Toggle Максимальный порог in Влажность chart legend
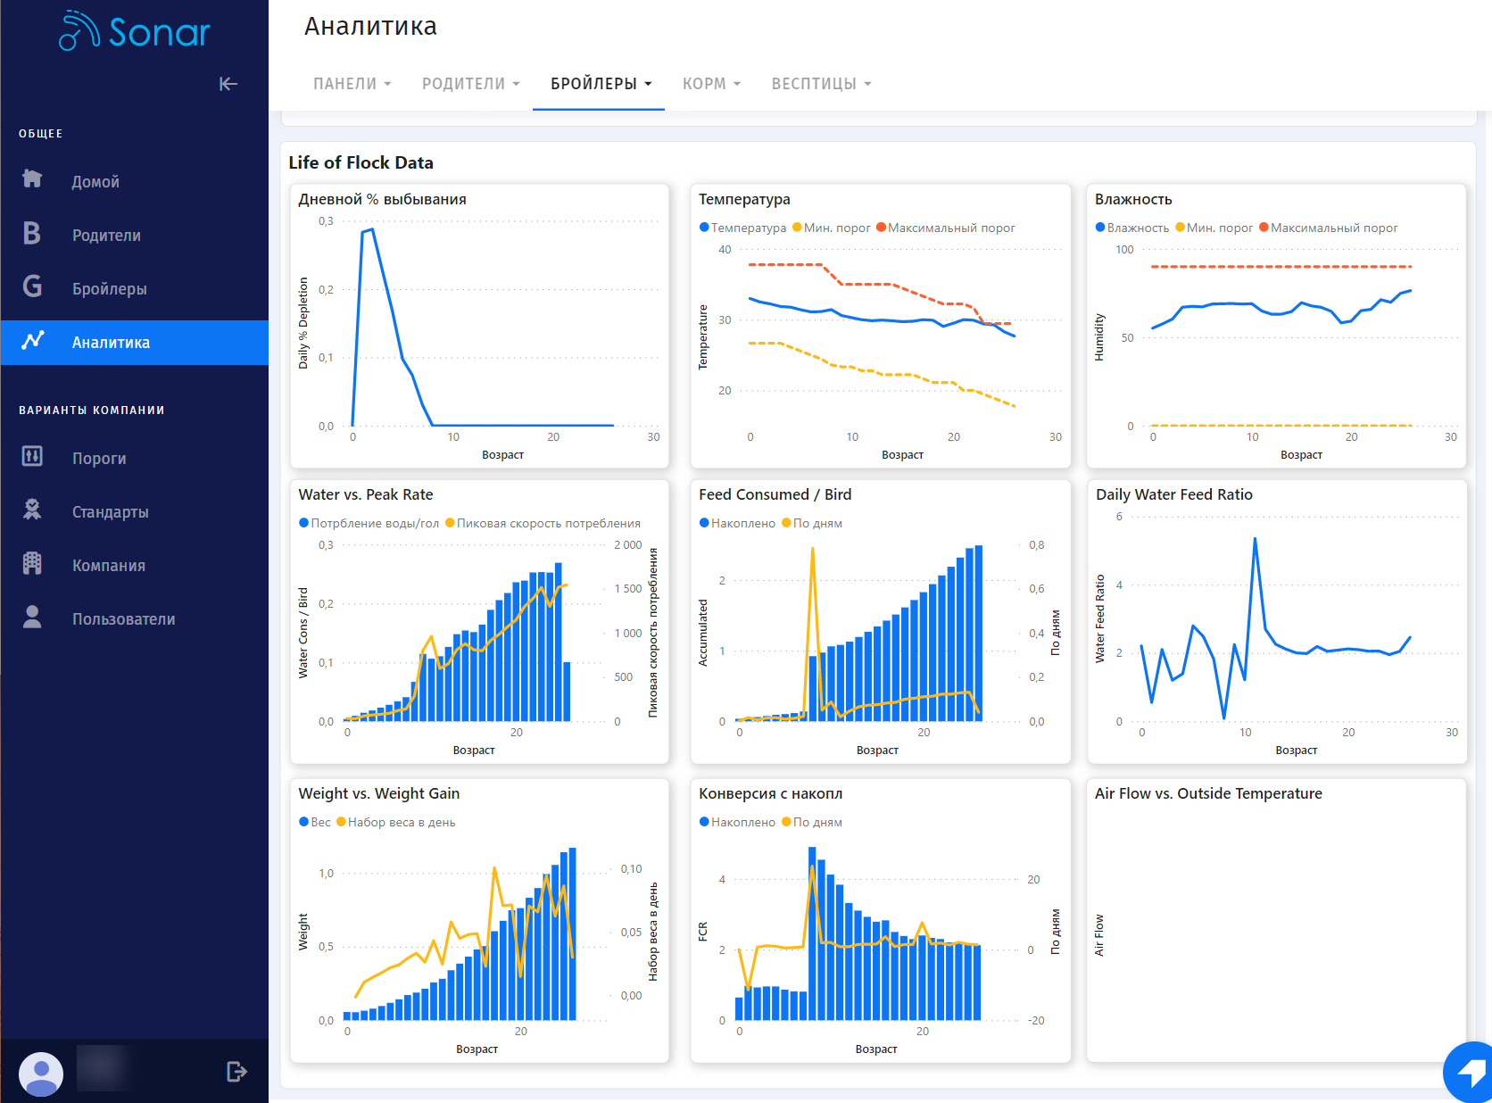The height and width of the screenshot is (1103, 1492). [1329, 228]
